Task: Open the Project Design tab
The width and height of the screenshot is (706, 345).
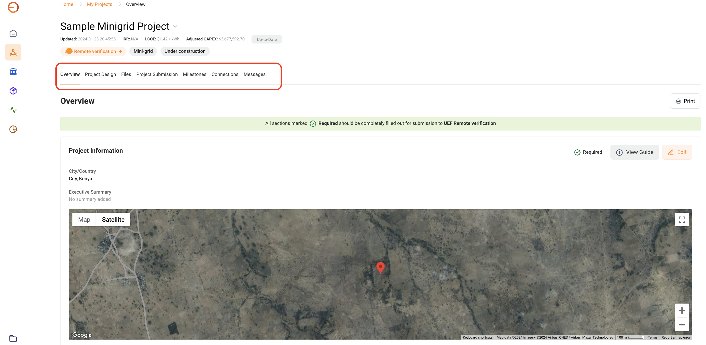Action: (100, 74)
